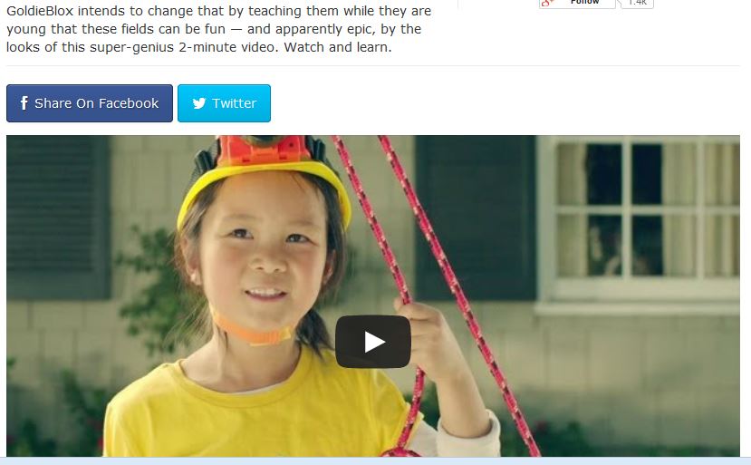Click the word GoldieBlox in the paragraph

tap(40, 11)
